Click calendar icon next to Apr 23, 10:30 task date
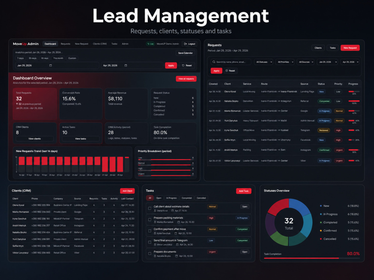The image size is (374, 280). pos(177,256)
